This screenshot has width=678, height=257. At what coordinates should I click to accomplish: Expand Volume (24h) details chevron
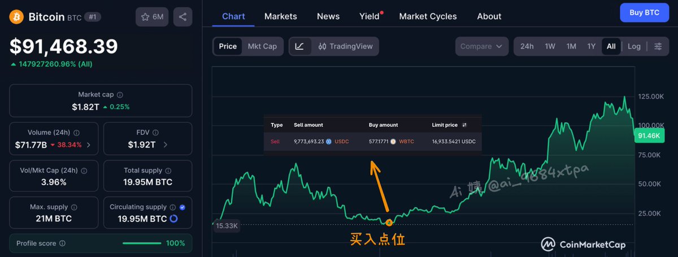tap(89, 145)
